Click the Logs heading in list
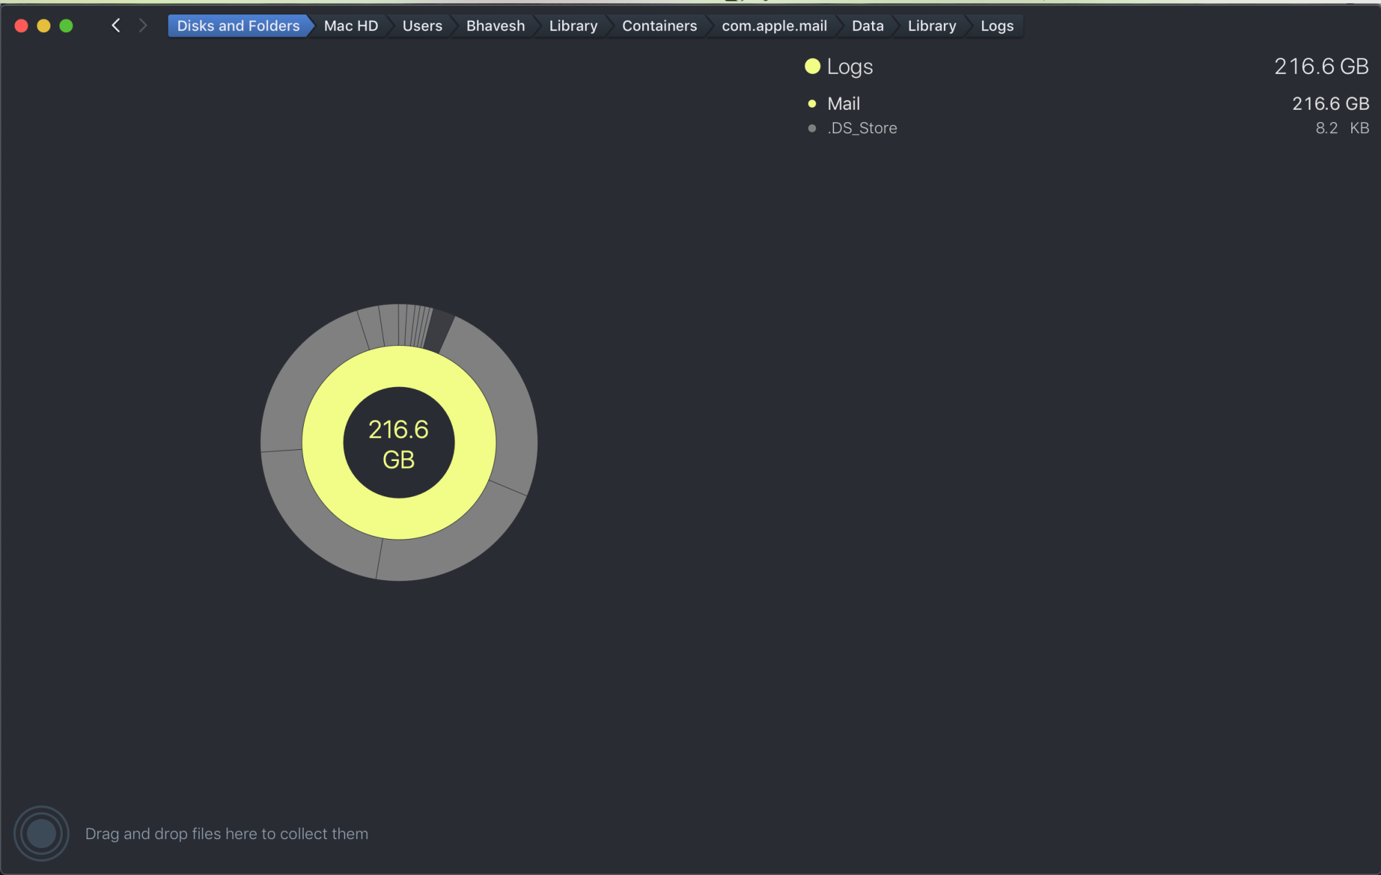 pyautogui.click(x=849, y=66)
